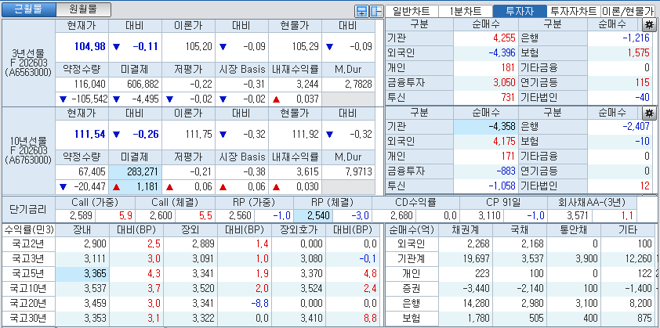Select the 국고10년 row label
660x328 pixels.
tap(28, 289)
